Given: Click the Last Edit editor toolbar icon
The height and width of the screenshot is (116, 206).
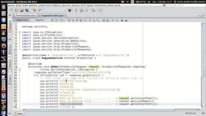Looking at the screenshot, I should (52, 20).
